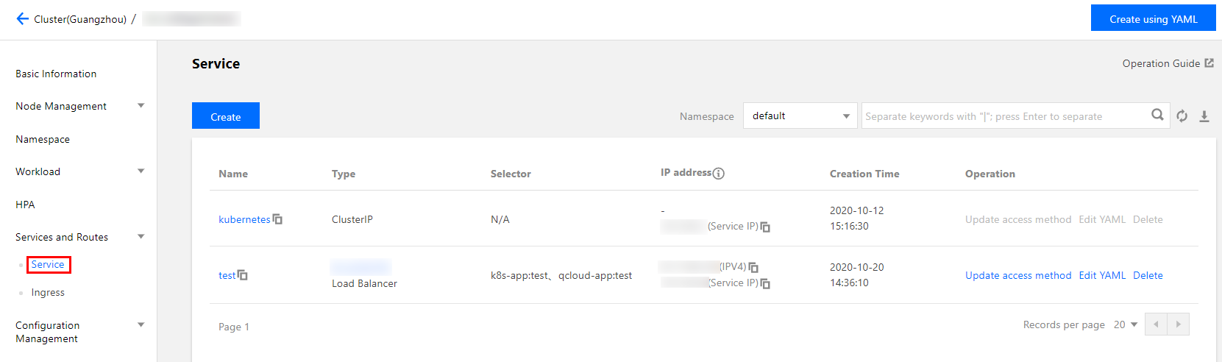Screen dimensions: 1222x362
Task: Click Create using YAML button
Action: click(1154, 18)
